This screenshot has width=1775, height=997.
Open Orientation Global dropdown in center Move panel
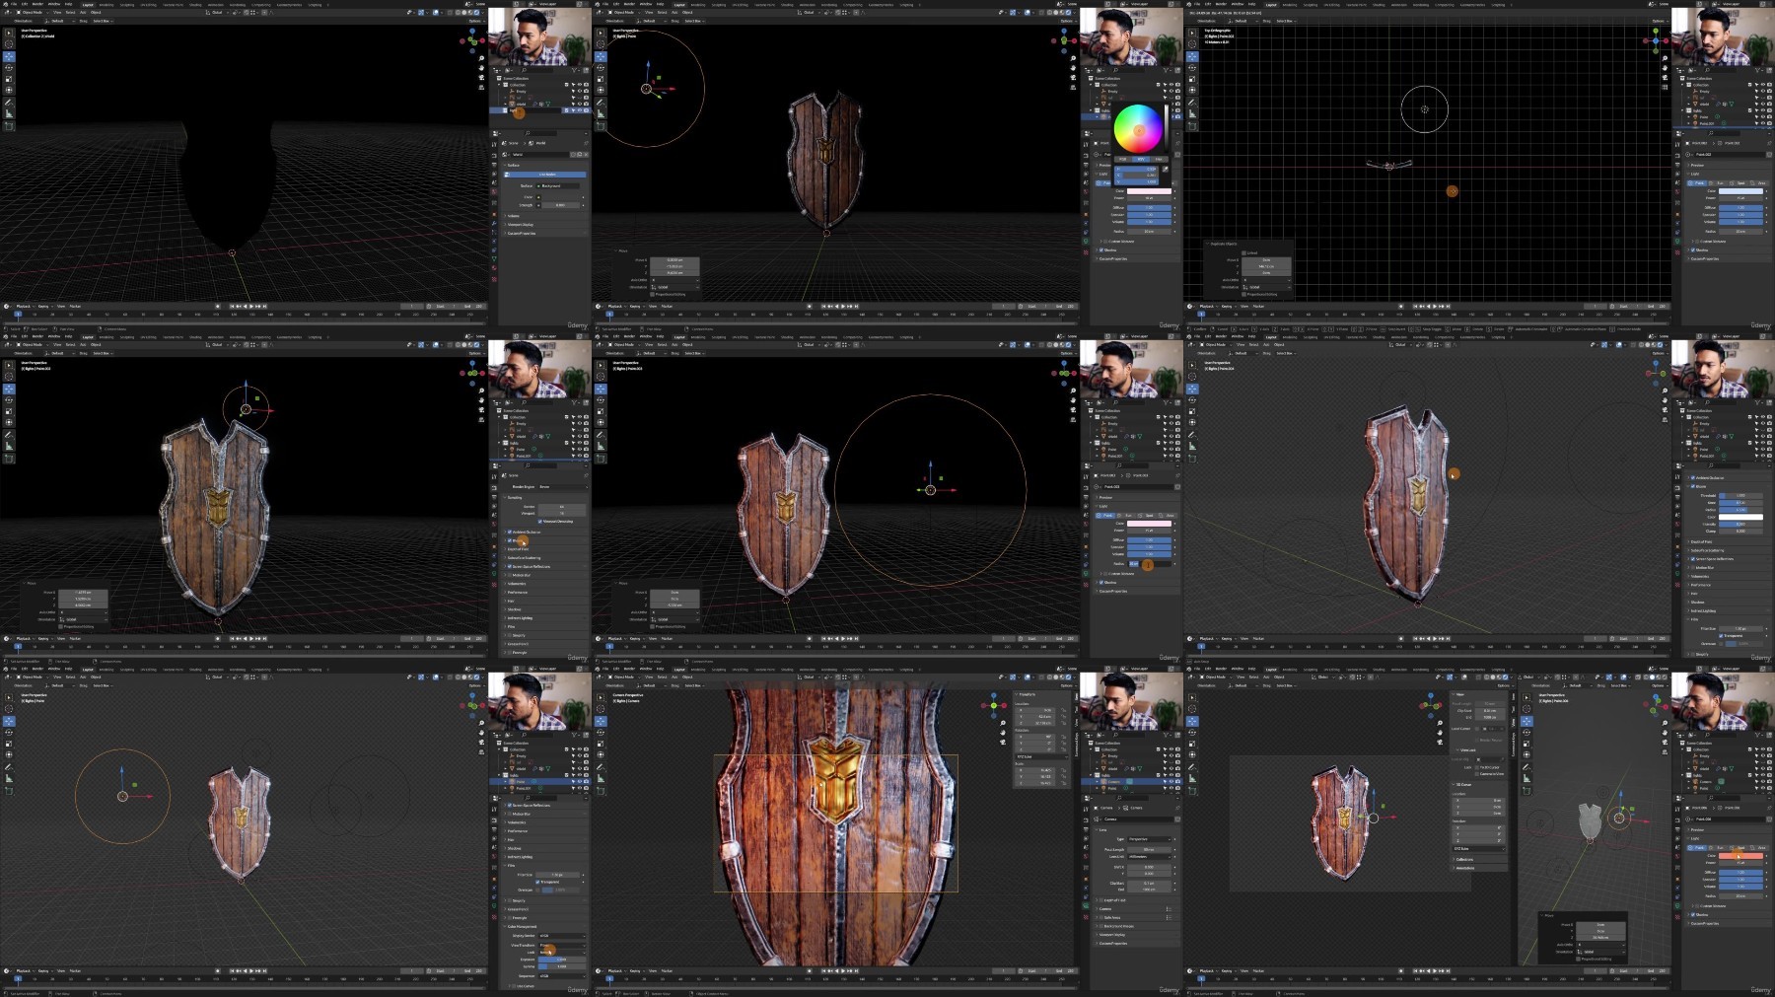(676, 619)
